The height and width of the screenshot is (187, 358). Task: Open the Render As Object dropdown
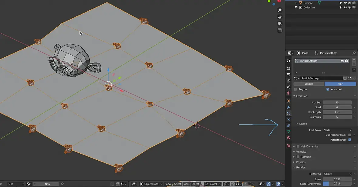coord(337,174)
